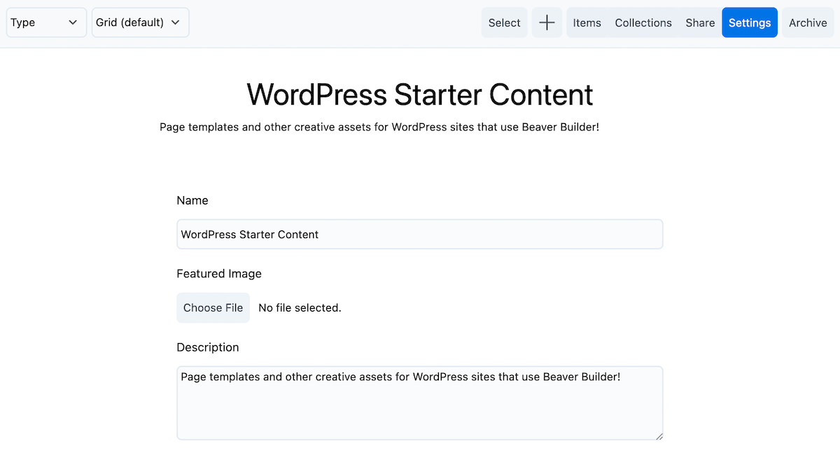Open the Type dropdown
Viewport: 840px width, 453px height.
(x=46, y=22)
